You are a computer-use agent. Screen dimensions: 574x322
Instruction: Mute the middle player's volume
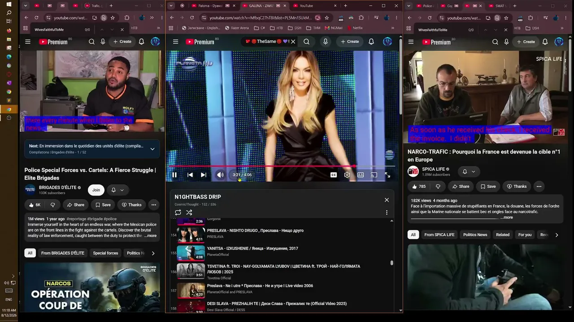click(220, 175)
